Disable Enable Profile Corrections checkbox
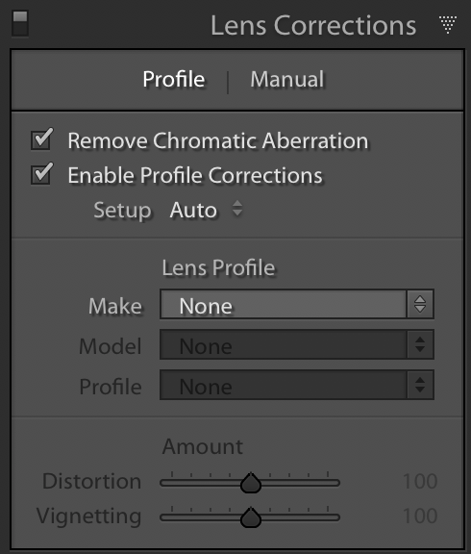471x554 pixels. click(41, 174)
